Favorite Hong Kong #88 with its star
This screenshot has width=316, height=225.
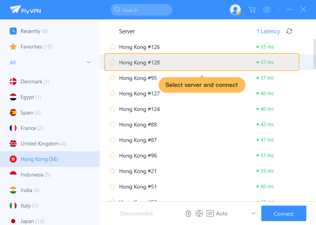pyautogui.click(x=112, y=125)
